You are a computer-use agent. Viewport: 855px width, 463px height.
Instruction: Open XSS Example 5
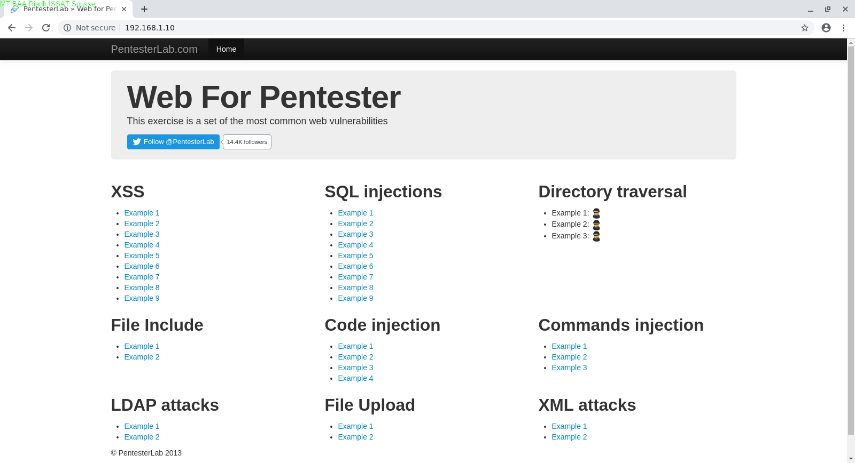click(142, 256)
